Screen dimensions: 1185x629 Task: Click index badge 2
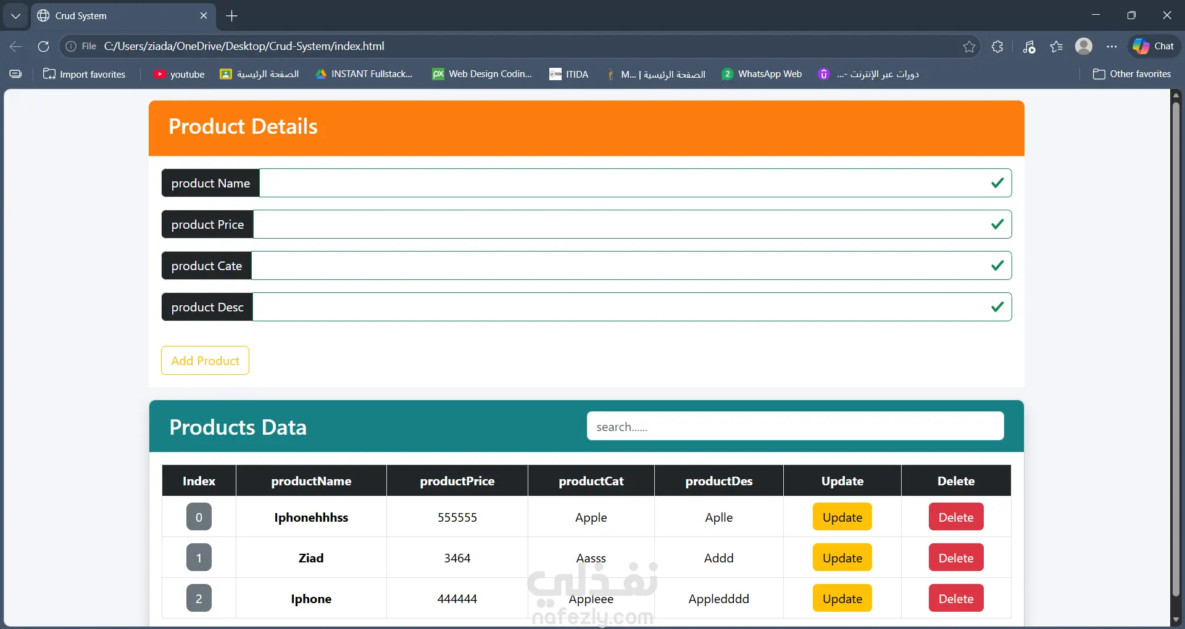point(199,599)
